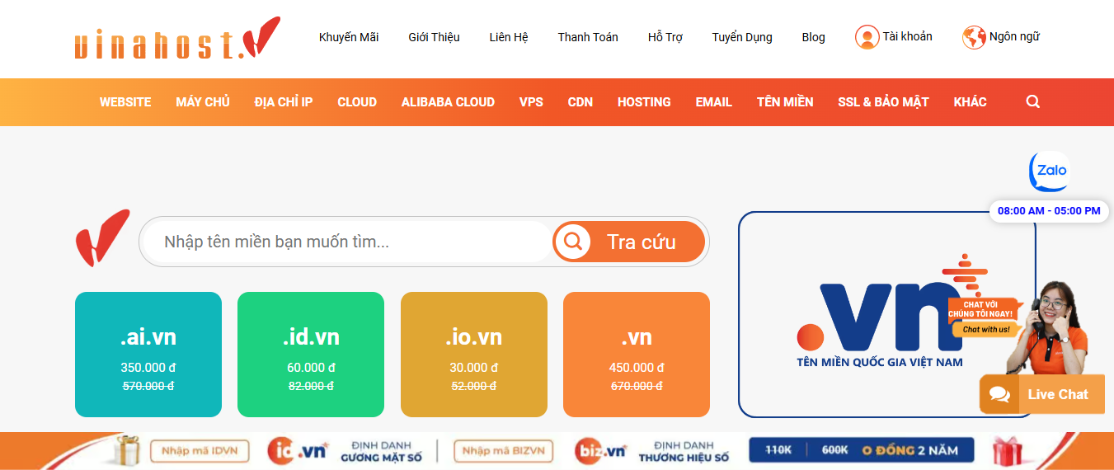This screenshot has width=1114, height=470.
Task: Open VPS menu
Action: tap(531, 102)
